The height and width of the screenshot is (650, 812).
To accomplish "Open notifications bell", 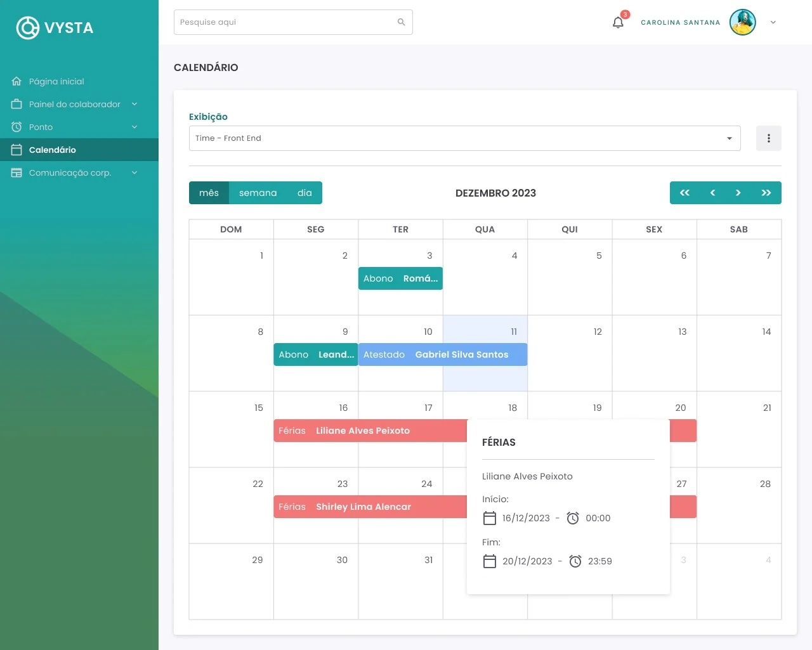I will [618, 22].
